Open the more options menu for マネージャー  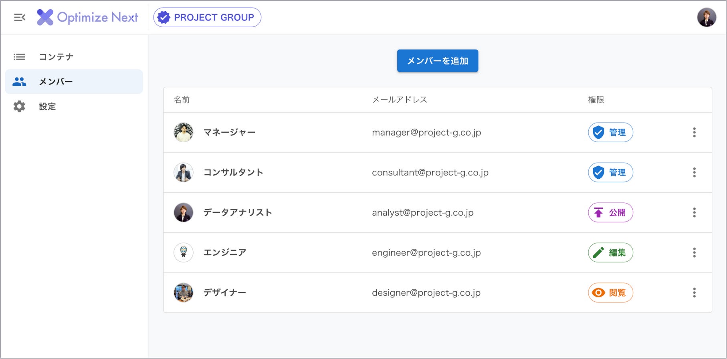pos(694,133)
